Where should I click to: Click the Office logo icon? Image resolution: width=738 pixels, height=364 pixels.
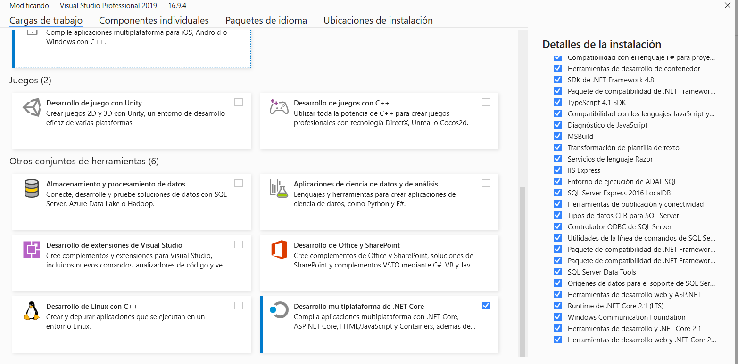pos(279,249)
